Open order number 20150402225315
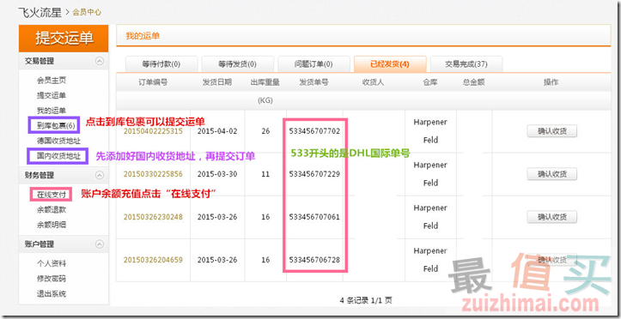621x319 pixels. click(x=153, y=131)
